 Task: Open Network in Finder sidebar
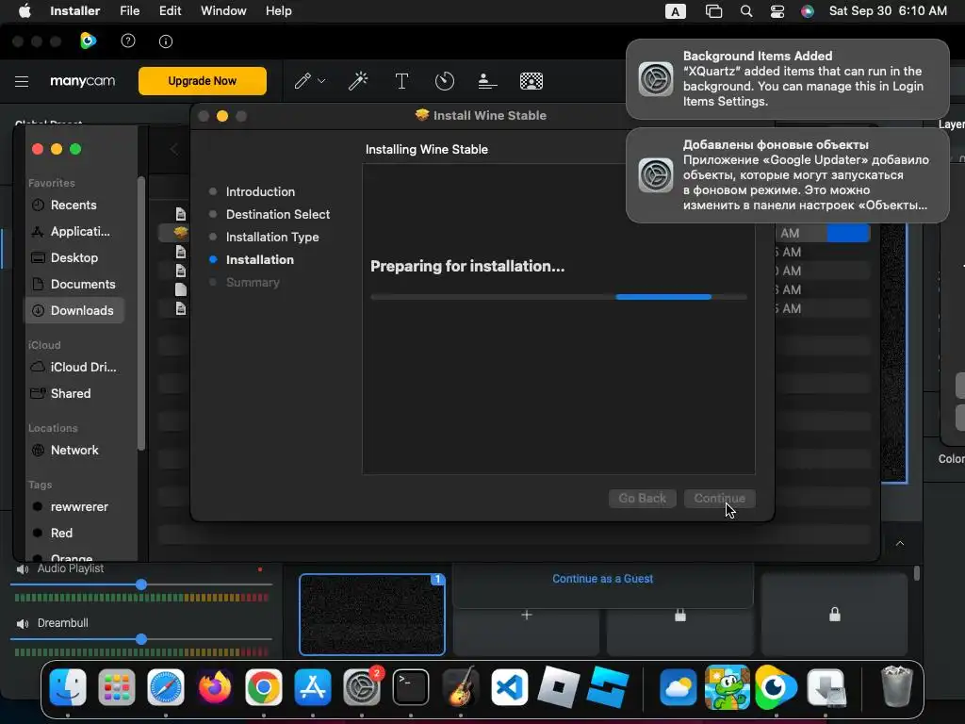74,450
